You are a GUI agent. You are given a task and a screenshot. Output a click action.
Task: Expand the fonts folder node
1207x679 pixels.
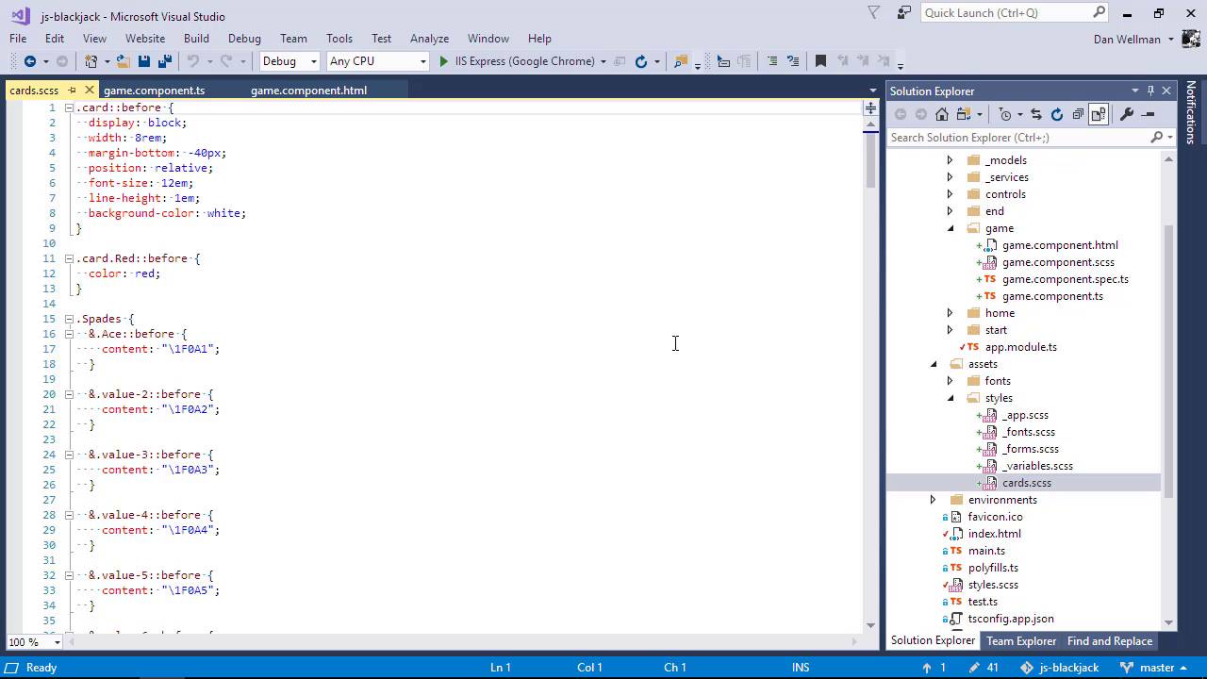[x=950, y=381]
